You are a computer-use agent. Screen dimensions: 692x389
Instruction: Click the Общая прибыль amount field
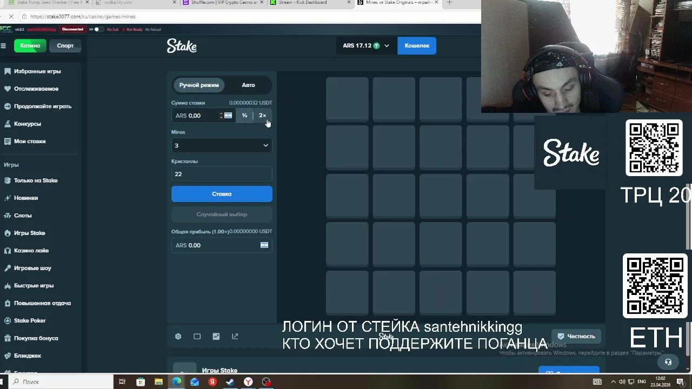click(222, 245)
